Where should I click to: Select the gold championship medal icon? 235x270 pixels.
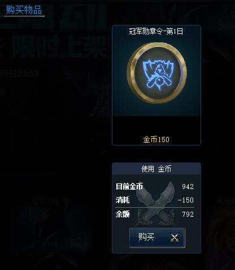[x=157, y=73]
